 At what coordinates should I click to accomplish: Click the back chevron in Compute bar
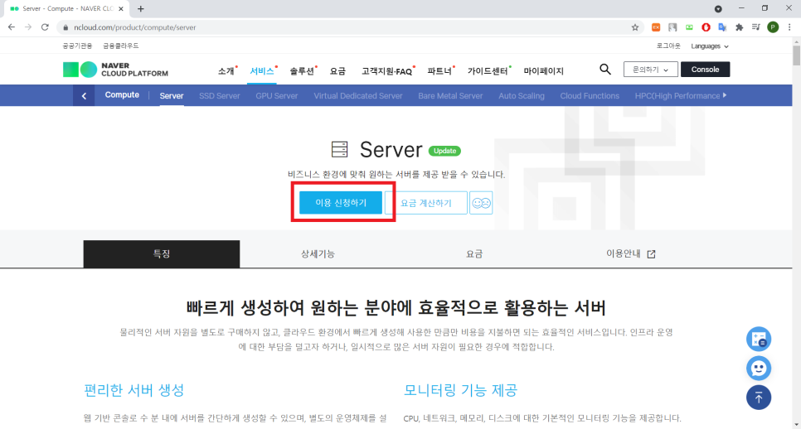[84, 95]
